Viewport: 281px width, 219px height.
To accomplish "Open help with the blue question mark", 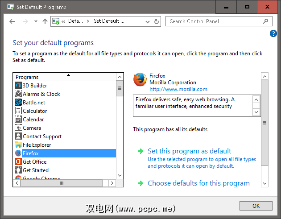I will tap(273, 33).
